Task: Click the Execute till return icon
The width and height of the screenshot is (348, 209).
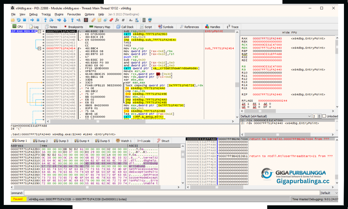Action: 72,20
